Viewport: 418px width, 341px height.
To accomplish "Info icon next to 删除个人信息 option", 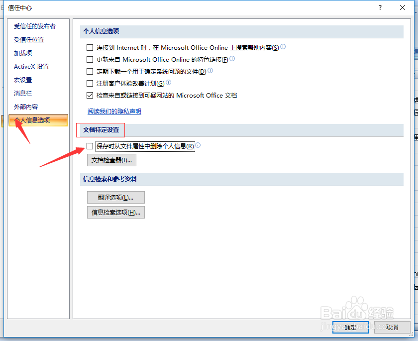I will [198, 145].
